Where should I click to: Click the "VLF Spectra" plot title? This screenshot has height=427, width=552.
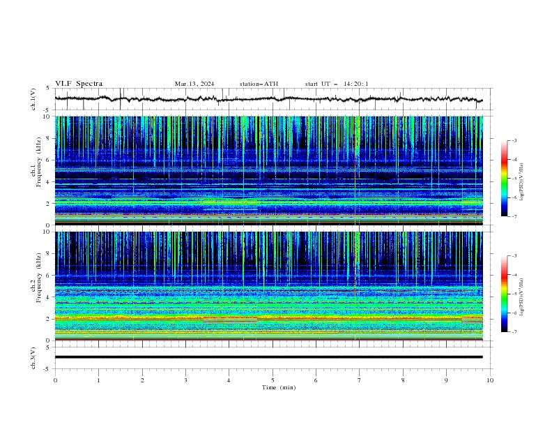pyautogui.click(x=79, y=84)
